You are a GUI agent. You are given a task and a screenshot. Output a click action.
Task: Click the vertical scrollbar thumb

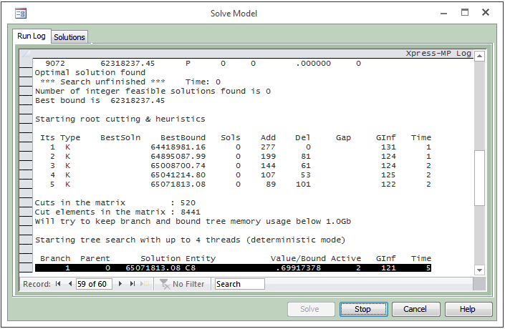479,177
